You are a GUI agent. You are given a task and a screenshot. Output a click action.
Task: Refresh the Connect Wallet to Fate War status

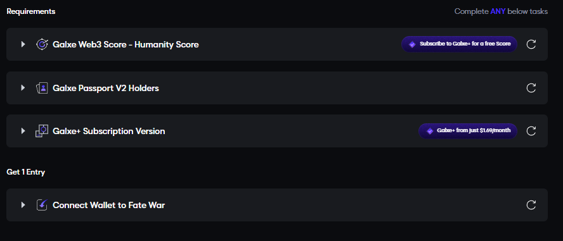[x=531, y=205]
